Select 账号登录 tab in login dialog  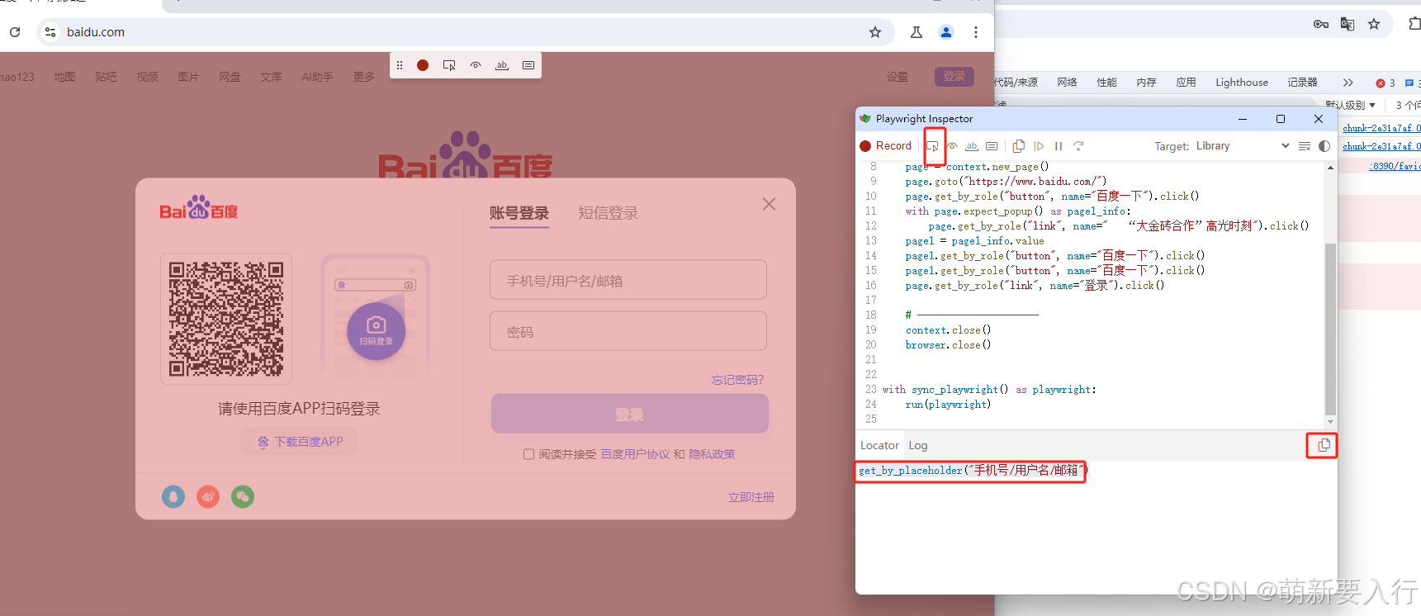pos(519,213)
